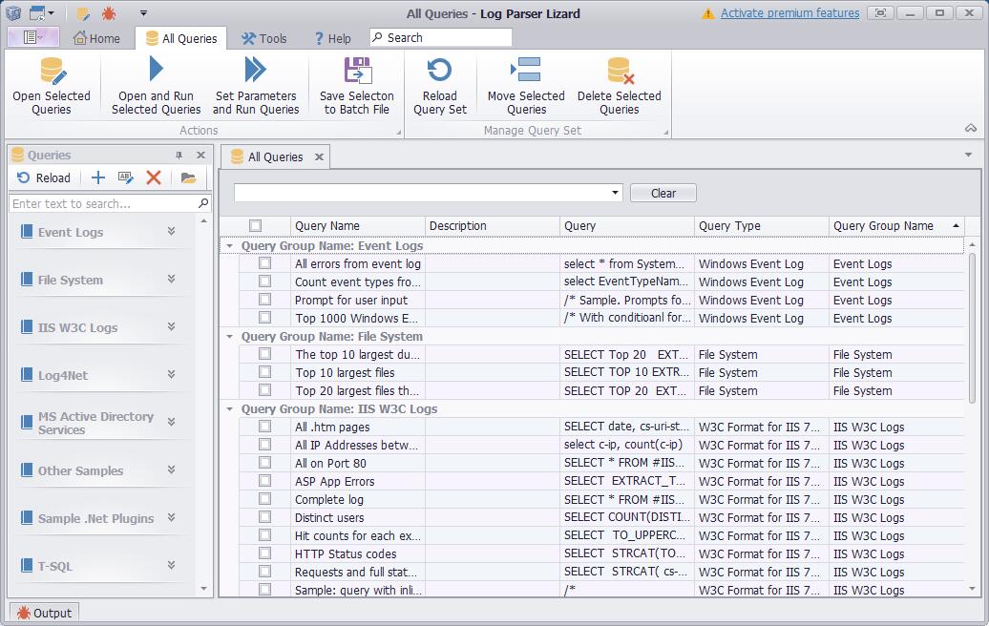Click the red X delete icon in Queries panel
Viewport: 989px width, 626px height.
153,177
